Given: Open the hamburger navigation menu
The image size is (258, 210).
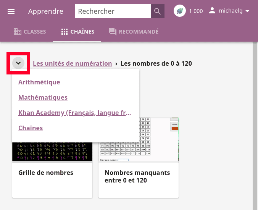Looking at the screenshot, I should click(11, 11).
